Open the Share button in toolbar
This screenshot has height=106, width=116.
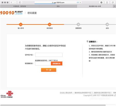(x=107, y=3)
